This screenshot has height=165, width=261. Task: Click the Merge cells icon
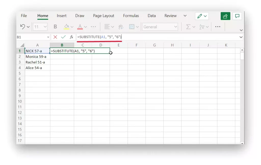[x=132, y=27]
